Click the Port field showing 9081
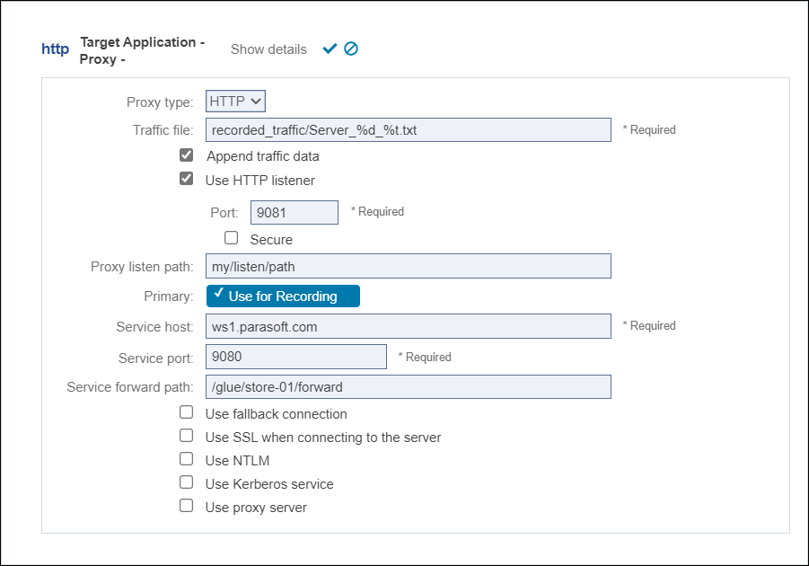The width and height of the screenshot is (809, 566). [295, 212]
